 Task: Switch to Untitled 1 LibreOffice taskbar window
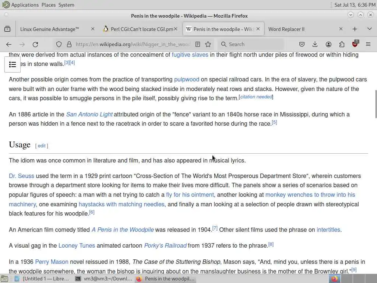click(x=43, y=279)
